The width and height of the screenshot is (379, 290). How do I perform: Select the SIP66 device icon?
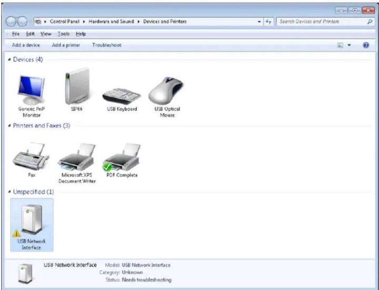coord(77,86)
